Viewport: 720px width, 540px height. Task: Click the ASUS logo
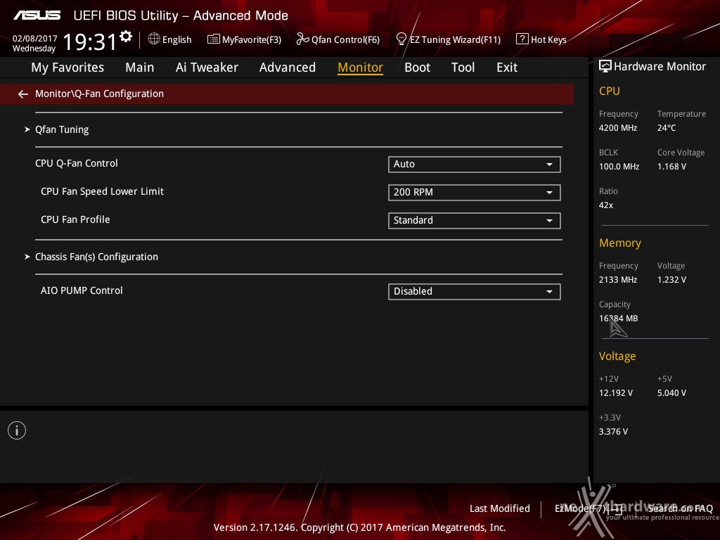click(37, 15)
